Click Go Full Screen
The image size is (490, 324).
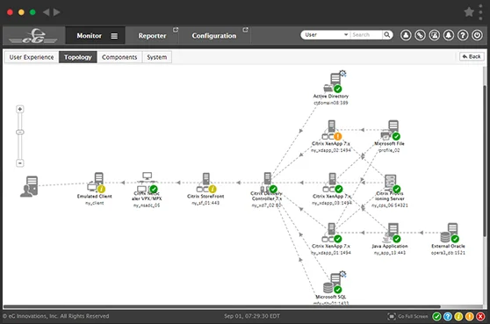(x=407, y=316)
